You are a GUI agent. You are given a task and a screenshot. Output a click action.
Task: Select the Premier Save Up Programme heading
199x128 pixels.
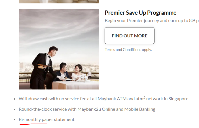pyautogui.click(x=141, y=13)
